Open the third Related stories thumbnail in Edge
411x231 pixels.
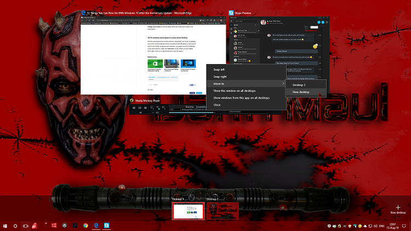click(188, 63)
